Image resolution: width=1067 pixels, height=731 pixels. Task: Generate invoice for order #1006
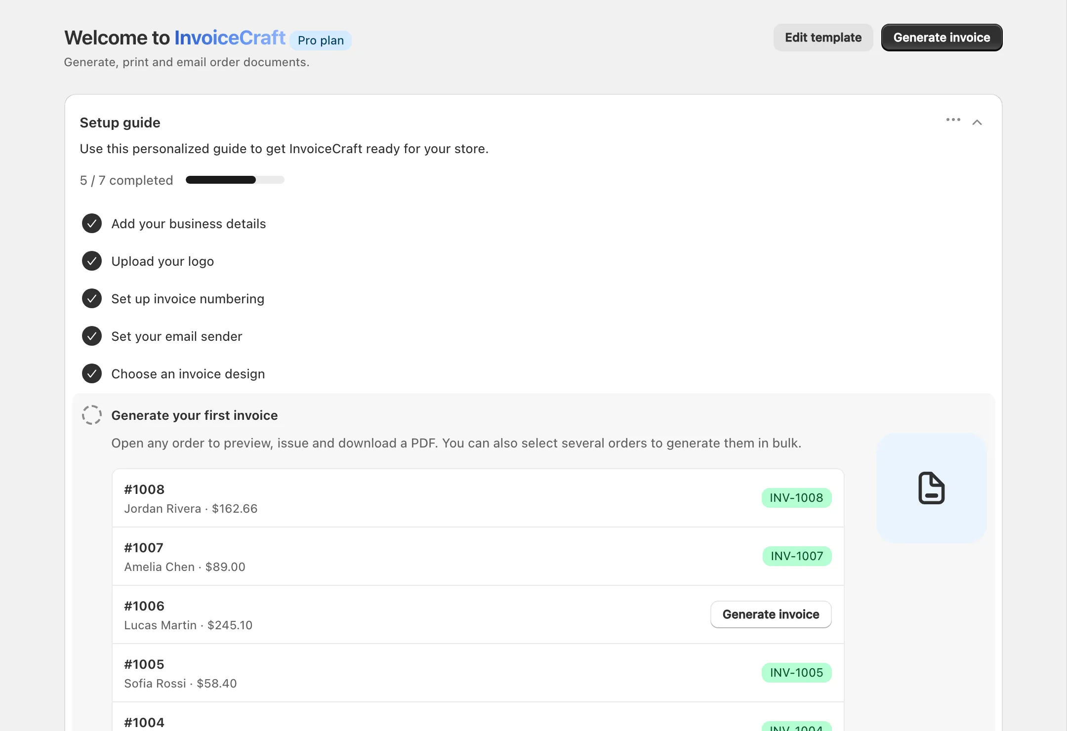pos(771,614)
